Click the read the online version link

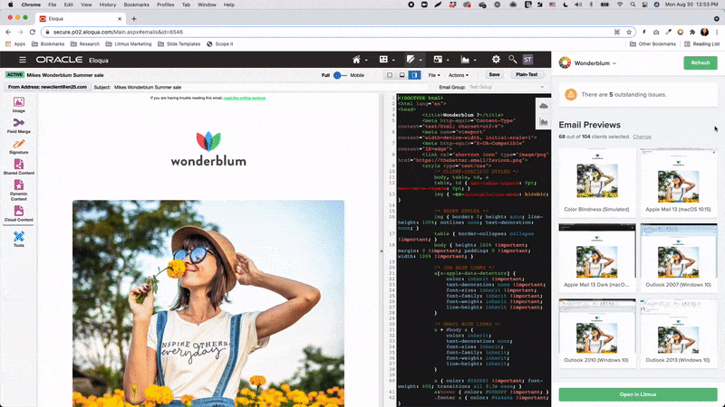(245, 99)
